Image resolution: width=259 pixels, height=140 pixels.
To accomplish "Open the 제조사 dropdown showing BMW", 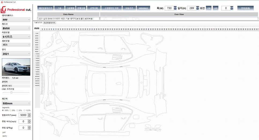I will [x=16, y=28].
